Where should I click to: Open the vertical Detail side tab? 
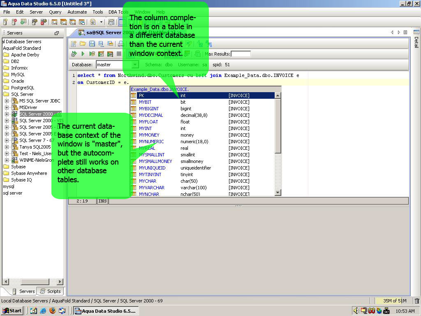point(416,39)
